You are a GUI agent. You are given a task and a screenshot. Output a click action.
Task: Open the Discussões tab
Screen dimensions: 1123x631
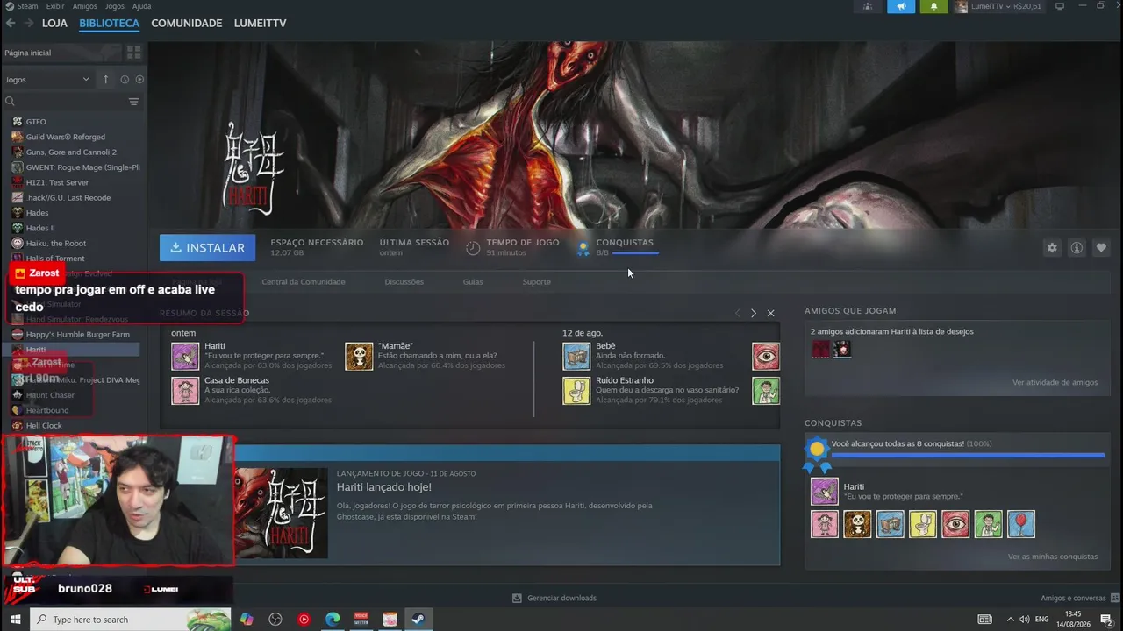coord(404,282)
